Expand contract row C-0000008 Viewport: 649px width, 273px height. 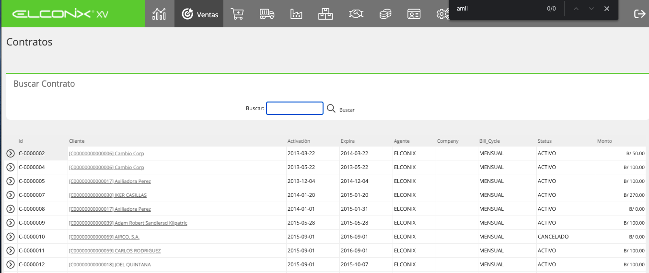point(11,209)
